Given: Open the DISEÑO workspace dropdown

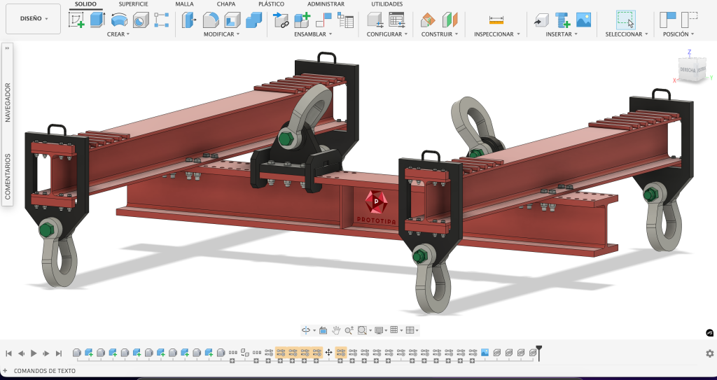Looking at the screenshot, I should point(33,19).
